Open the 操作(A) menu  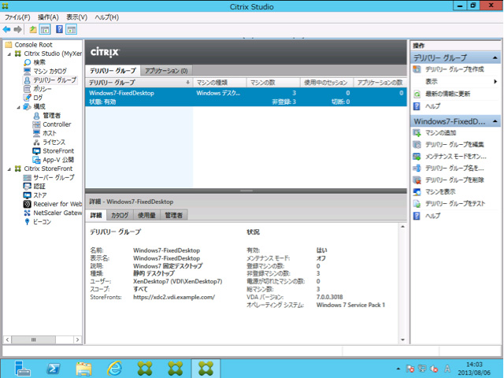tap(48, 17)
